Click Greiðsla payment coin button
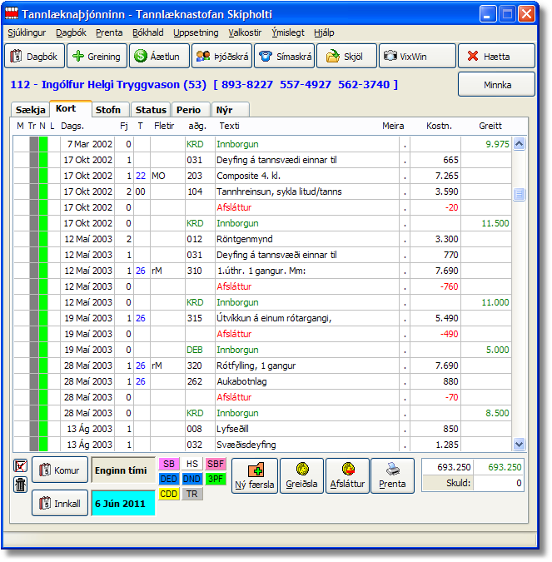This screenshot has height=562, width=552. pyautogui.click(x=301, y=475)
